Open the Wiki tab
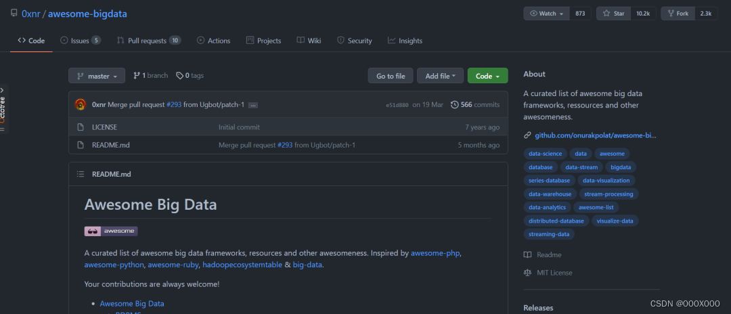Screen dimensions: 731x314 [309, 41]
